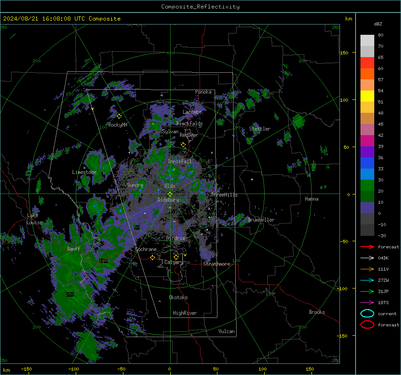Click the Cochrane label on map

(146, 249)
